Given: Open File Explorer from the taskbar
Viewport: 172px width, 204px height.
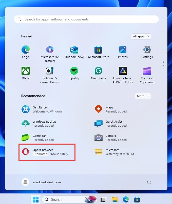Looking at the screenshot, I should 114,199.
